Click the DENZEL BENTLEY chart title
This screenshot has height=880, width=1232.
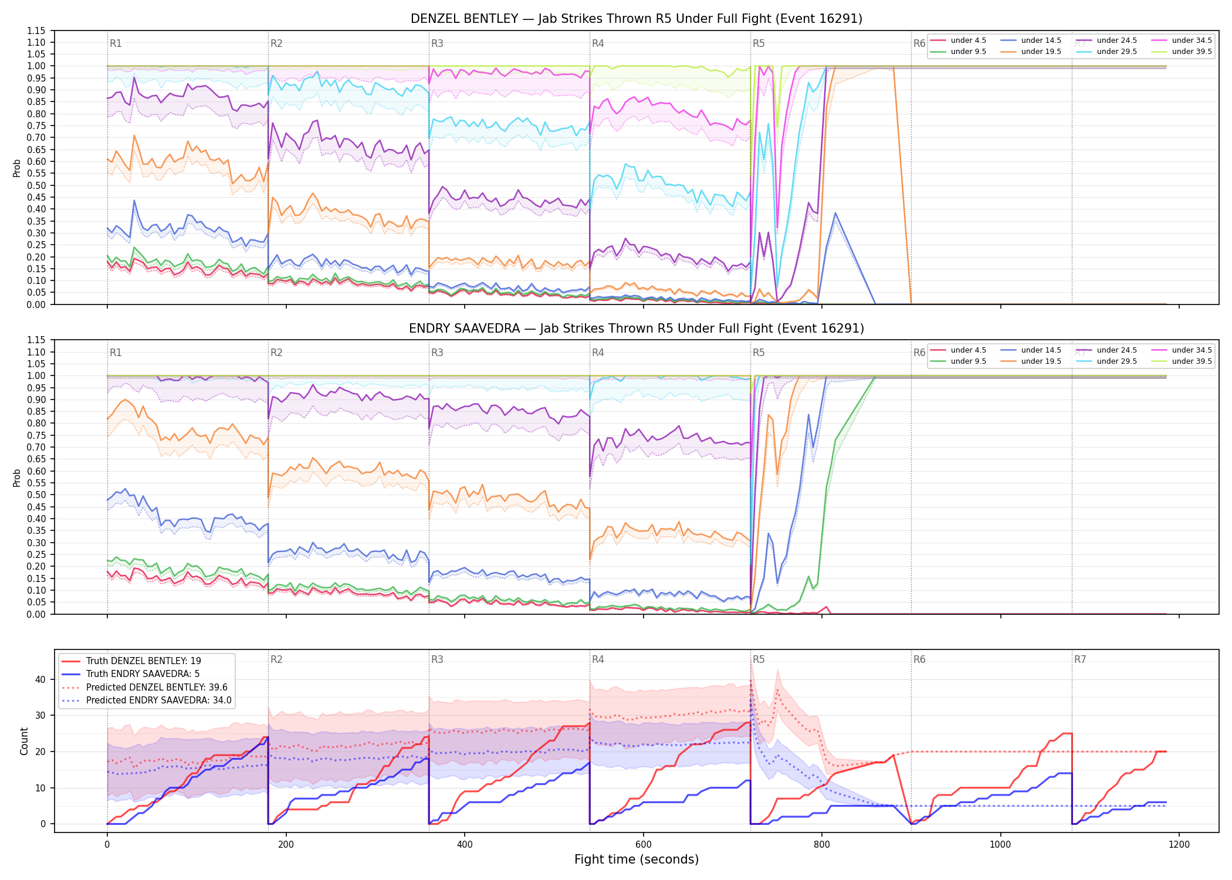(x=637, y=19)
